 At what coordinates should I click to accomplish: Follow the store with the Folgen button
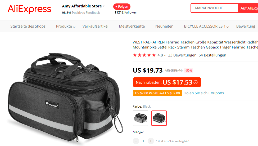click(122, 7)
